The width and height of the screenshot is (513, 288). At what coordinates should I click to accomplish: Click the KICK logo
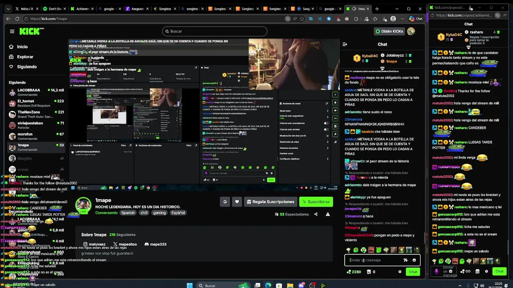[x=29, y=31]
